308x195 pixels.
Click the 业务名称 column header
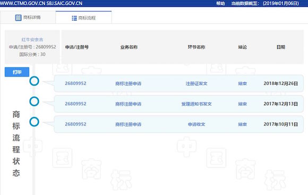tap(129, 47)
